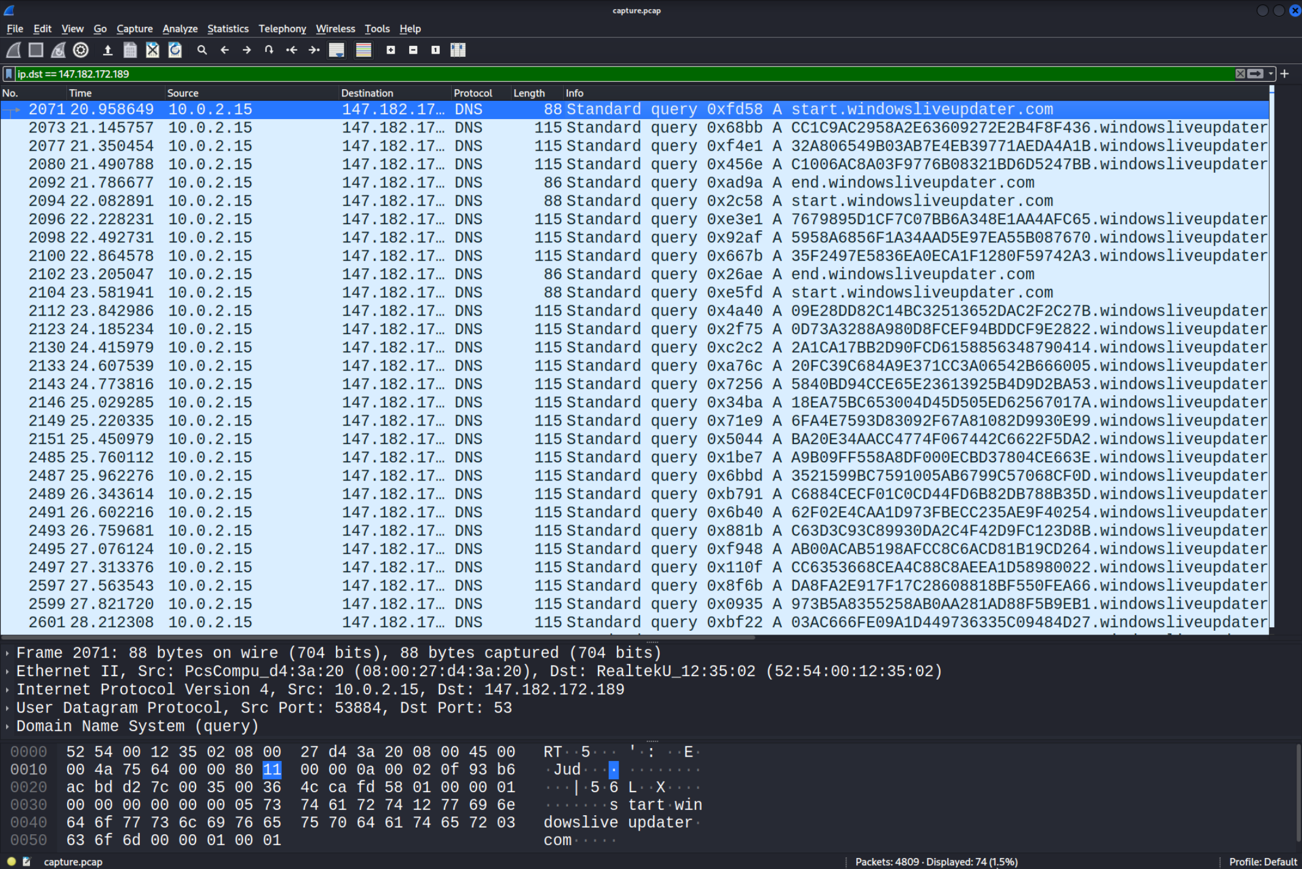Add a display filter button (plus)
Viewport: 1302px width, 869px height.
click(1285, 74)
